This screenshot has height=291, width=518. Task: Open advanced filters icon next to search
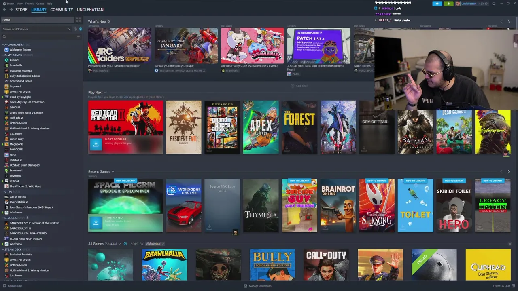(x=78, y=37)
